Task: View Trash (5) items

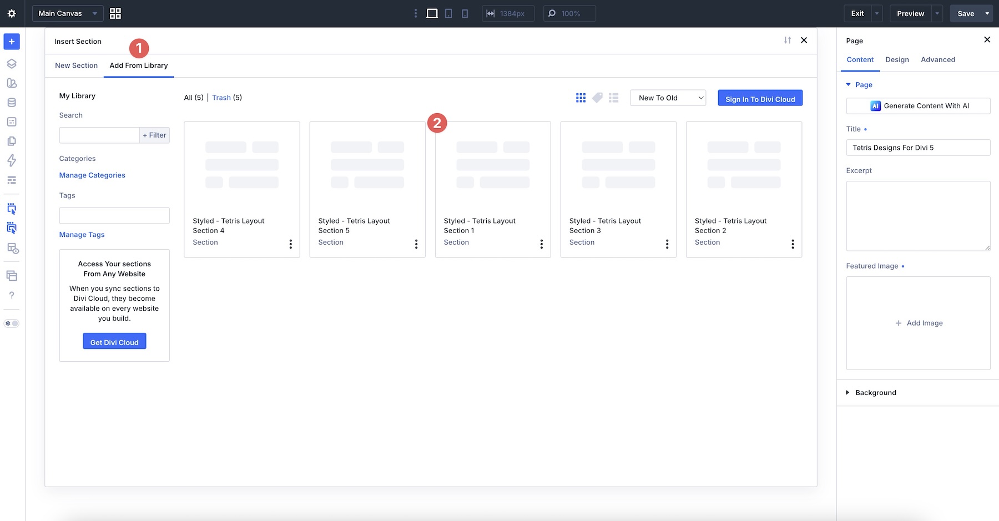Action: click(227, 98)
